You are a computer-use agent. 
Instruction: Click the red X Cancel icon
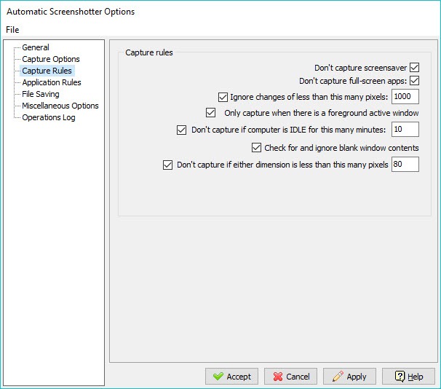click(277, 377)
